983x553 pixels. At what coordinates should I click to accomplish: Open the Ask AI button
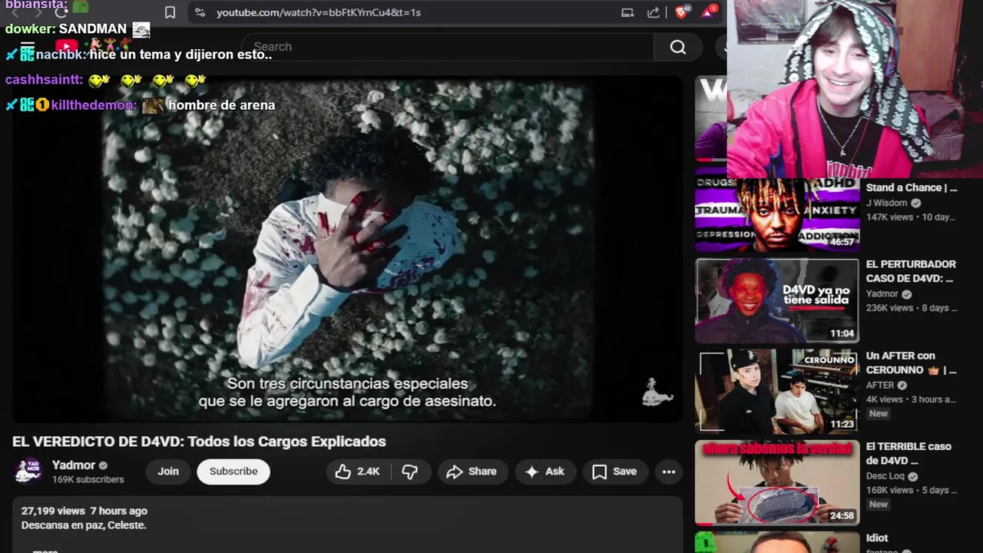(544, 472)
